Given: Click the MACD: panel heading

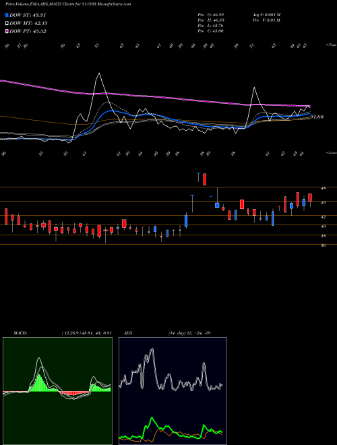Looking at the screenshot, I should (x=20, y=333).
